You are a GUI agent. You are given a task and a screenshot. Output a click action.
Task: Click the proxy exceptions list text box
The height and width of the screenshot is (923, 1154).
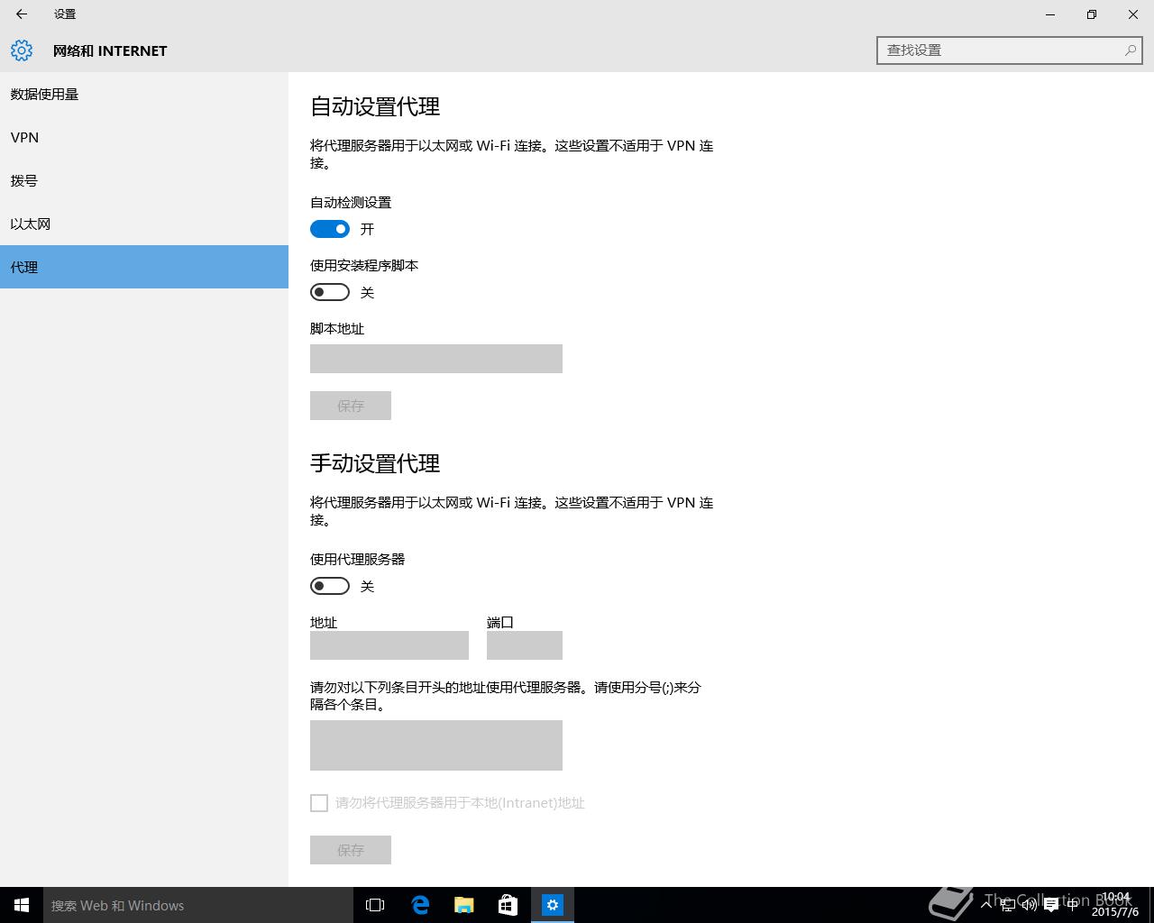436,745
